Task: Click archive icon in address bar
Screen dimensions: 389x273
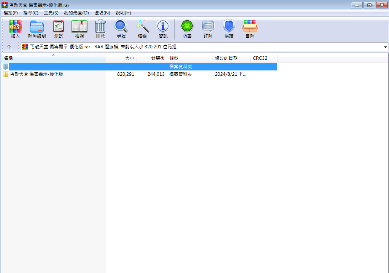Action: click(25, 47)
